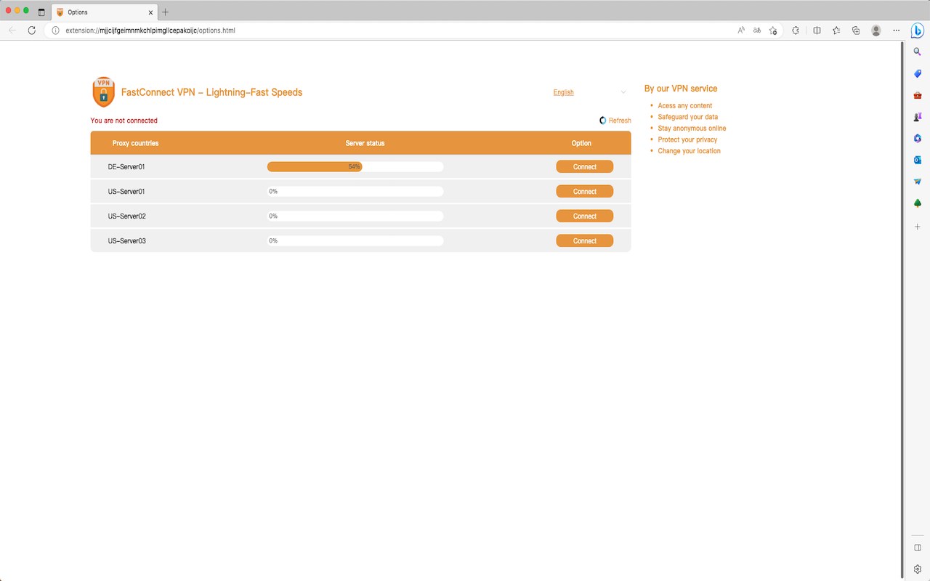Reload the page with browser refresh button
The image size is (930, 581).
31,31
